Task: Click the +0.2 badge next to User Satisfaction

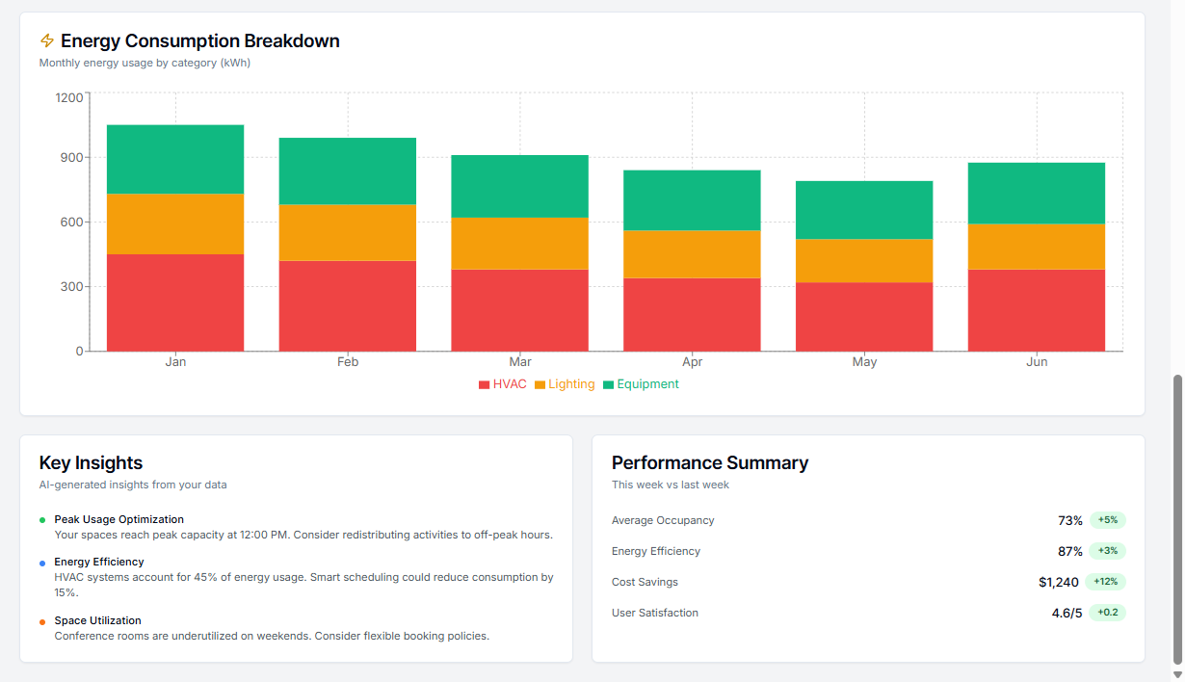Action: click(x=1104, y=612)
